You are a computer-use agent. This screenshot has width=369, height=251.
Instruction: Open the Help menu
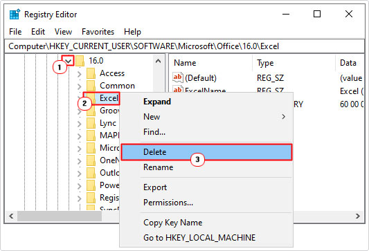[132, 32]
